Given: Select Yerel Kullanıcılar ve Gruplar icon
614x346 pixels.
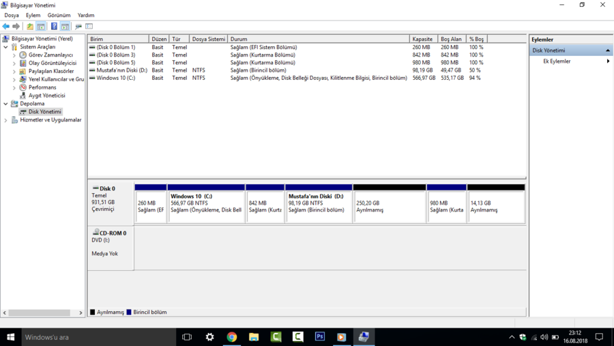Looking at the screenshot, I should (x=23, y=79).
